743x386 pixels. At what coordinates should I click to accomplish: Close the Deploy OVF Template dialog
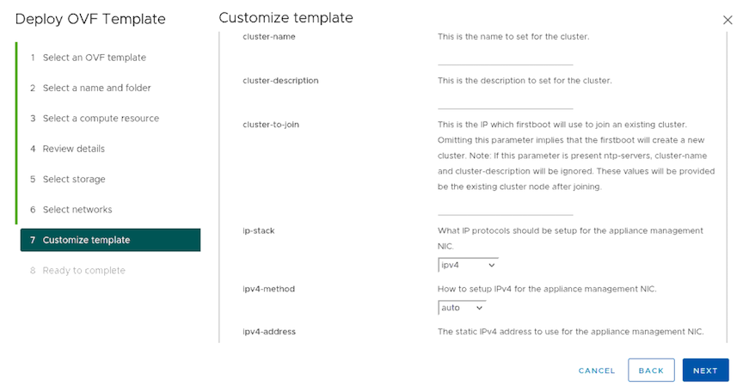coord(728,20)
